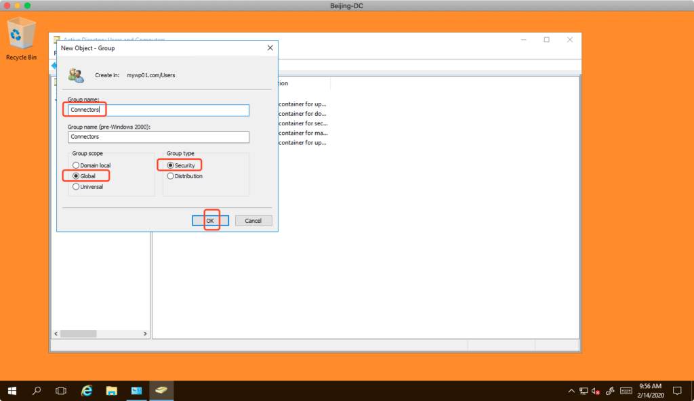The width and height of the screenshot is (694, 401).
Task: Open Task View on the taskbar
Action: coord(61,391)
